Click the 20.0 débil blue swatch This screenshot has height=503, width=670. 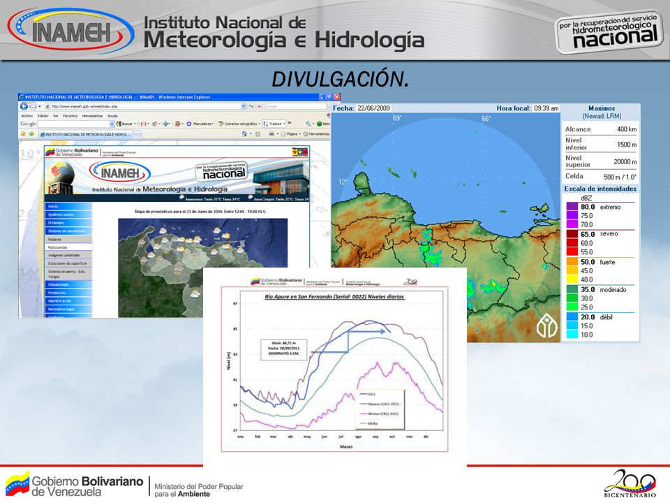point(572,317)
